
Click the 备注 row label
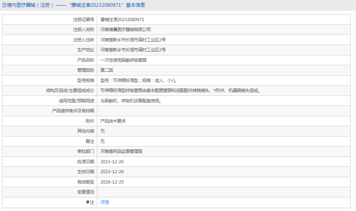coord(90,141)
